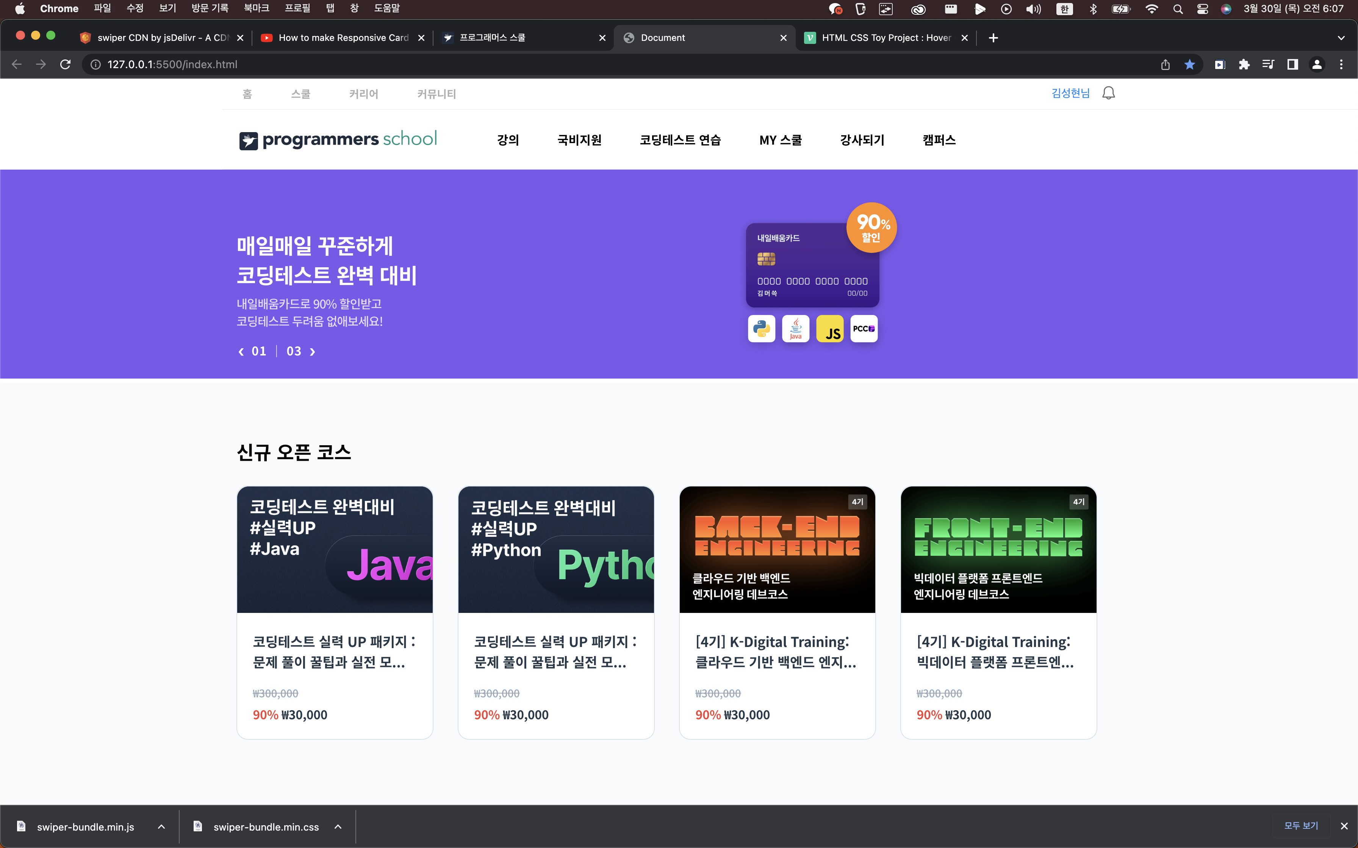Go forward in browser history

pyautogui.click(x=41, y=64)
